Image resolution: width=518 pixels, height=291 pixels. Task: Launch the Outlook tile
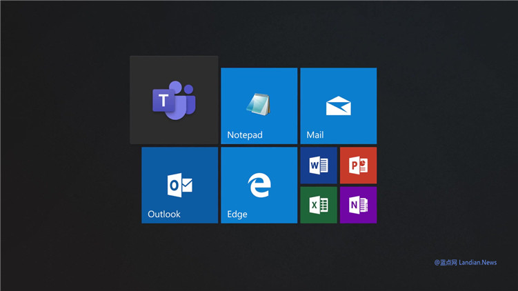click(180, 185)
